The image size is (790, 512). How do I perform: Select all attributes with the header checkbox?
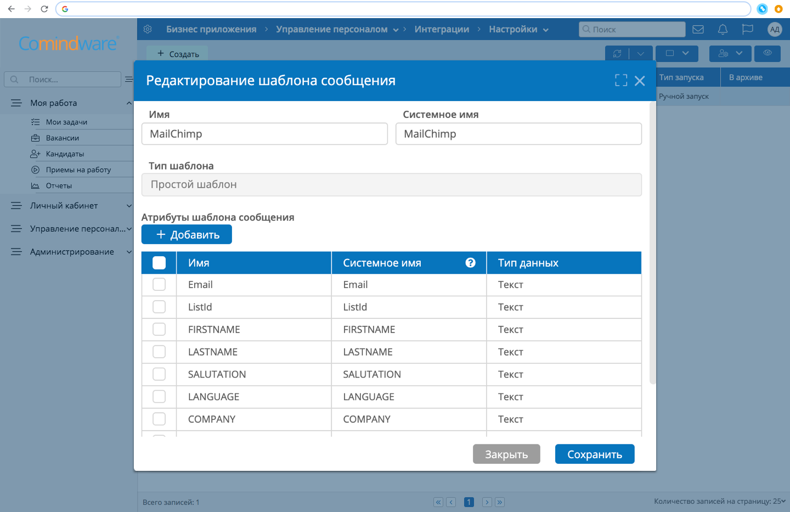pyautogui.click(x=159, y=263)
